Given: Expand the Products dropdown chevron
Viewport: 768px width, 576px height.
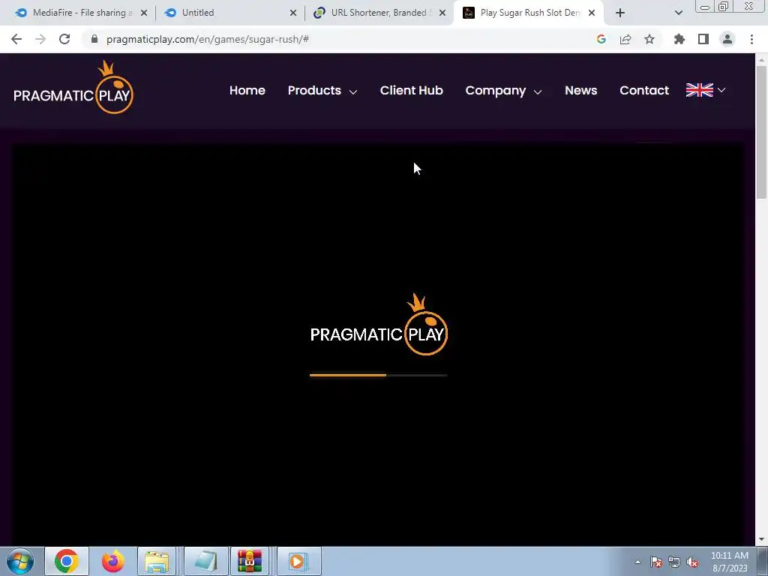Looking at the screenshot, I should point(353,91).
